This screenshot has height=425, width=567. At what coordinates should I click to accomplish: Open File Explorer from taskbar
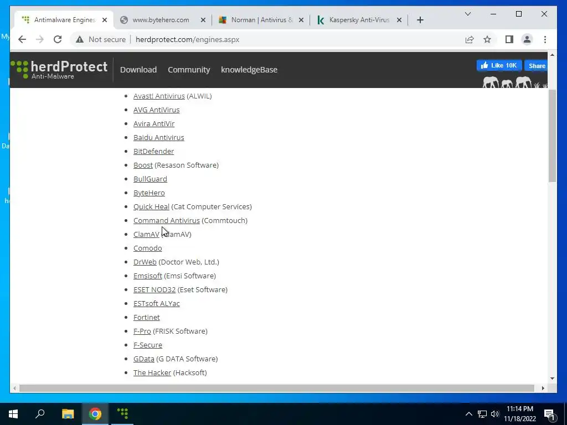pos(68,414)
